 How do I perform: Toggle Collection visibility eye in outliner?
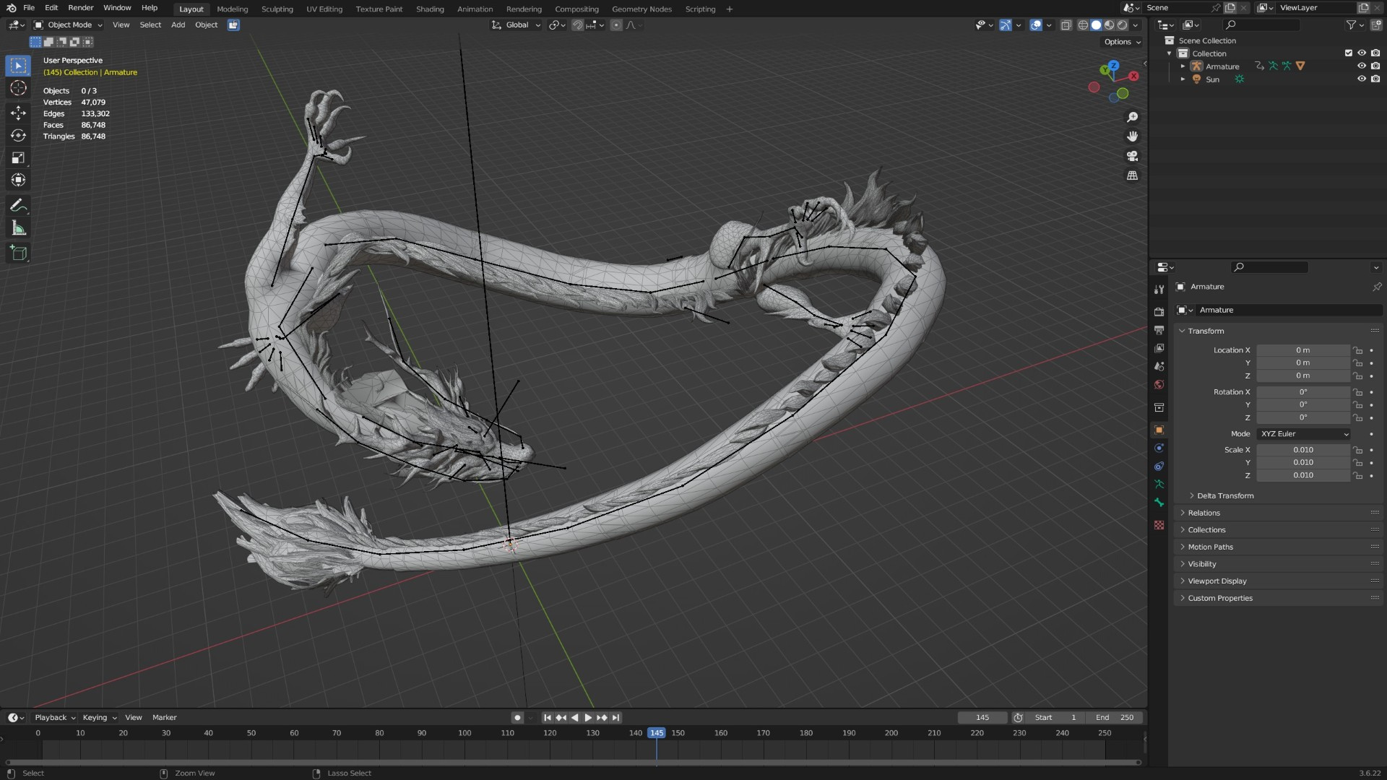click(1361, 53)
